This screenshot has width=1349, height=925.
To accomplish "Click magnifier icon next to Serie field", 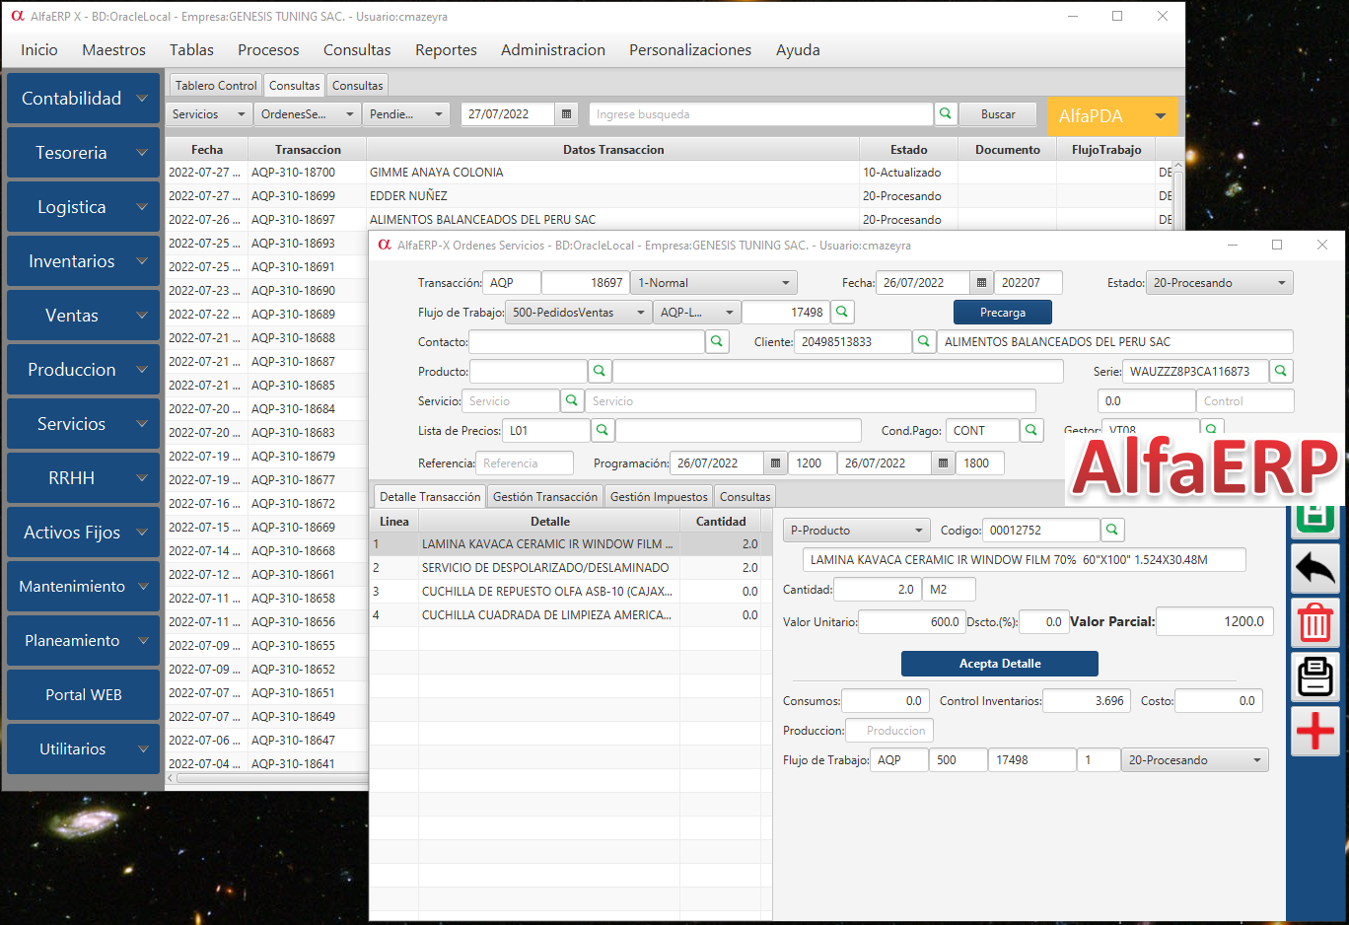I will tap(1280, 372).
